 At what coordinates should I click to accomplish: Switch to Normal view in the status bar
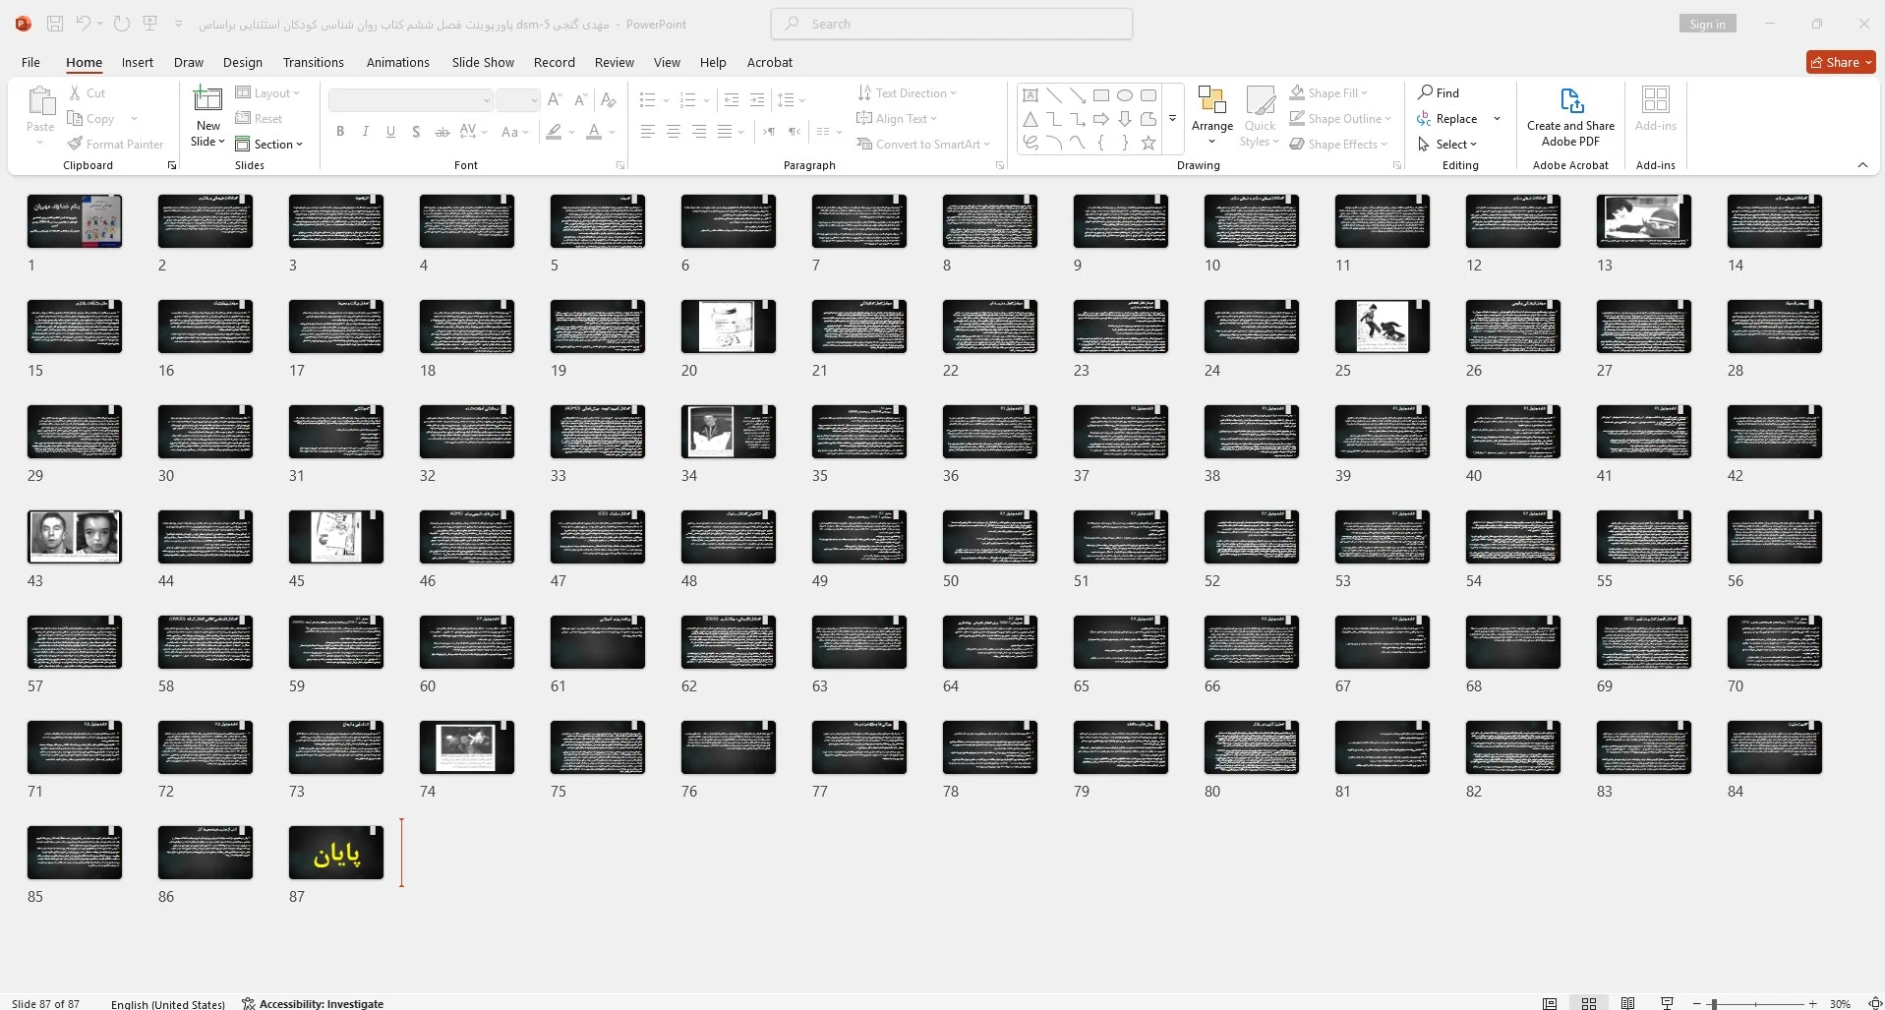(1550, 1003)
